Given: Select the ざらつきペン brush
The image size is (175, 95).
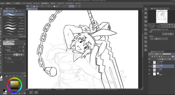Looking at the screenshot, I should [14, 31].
